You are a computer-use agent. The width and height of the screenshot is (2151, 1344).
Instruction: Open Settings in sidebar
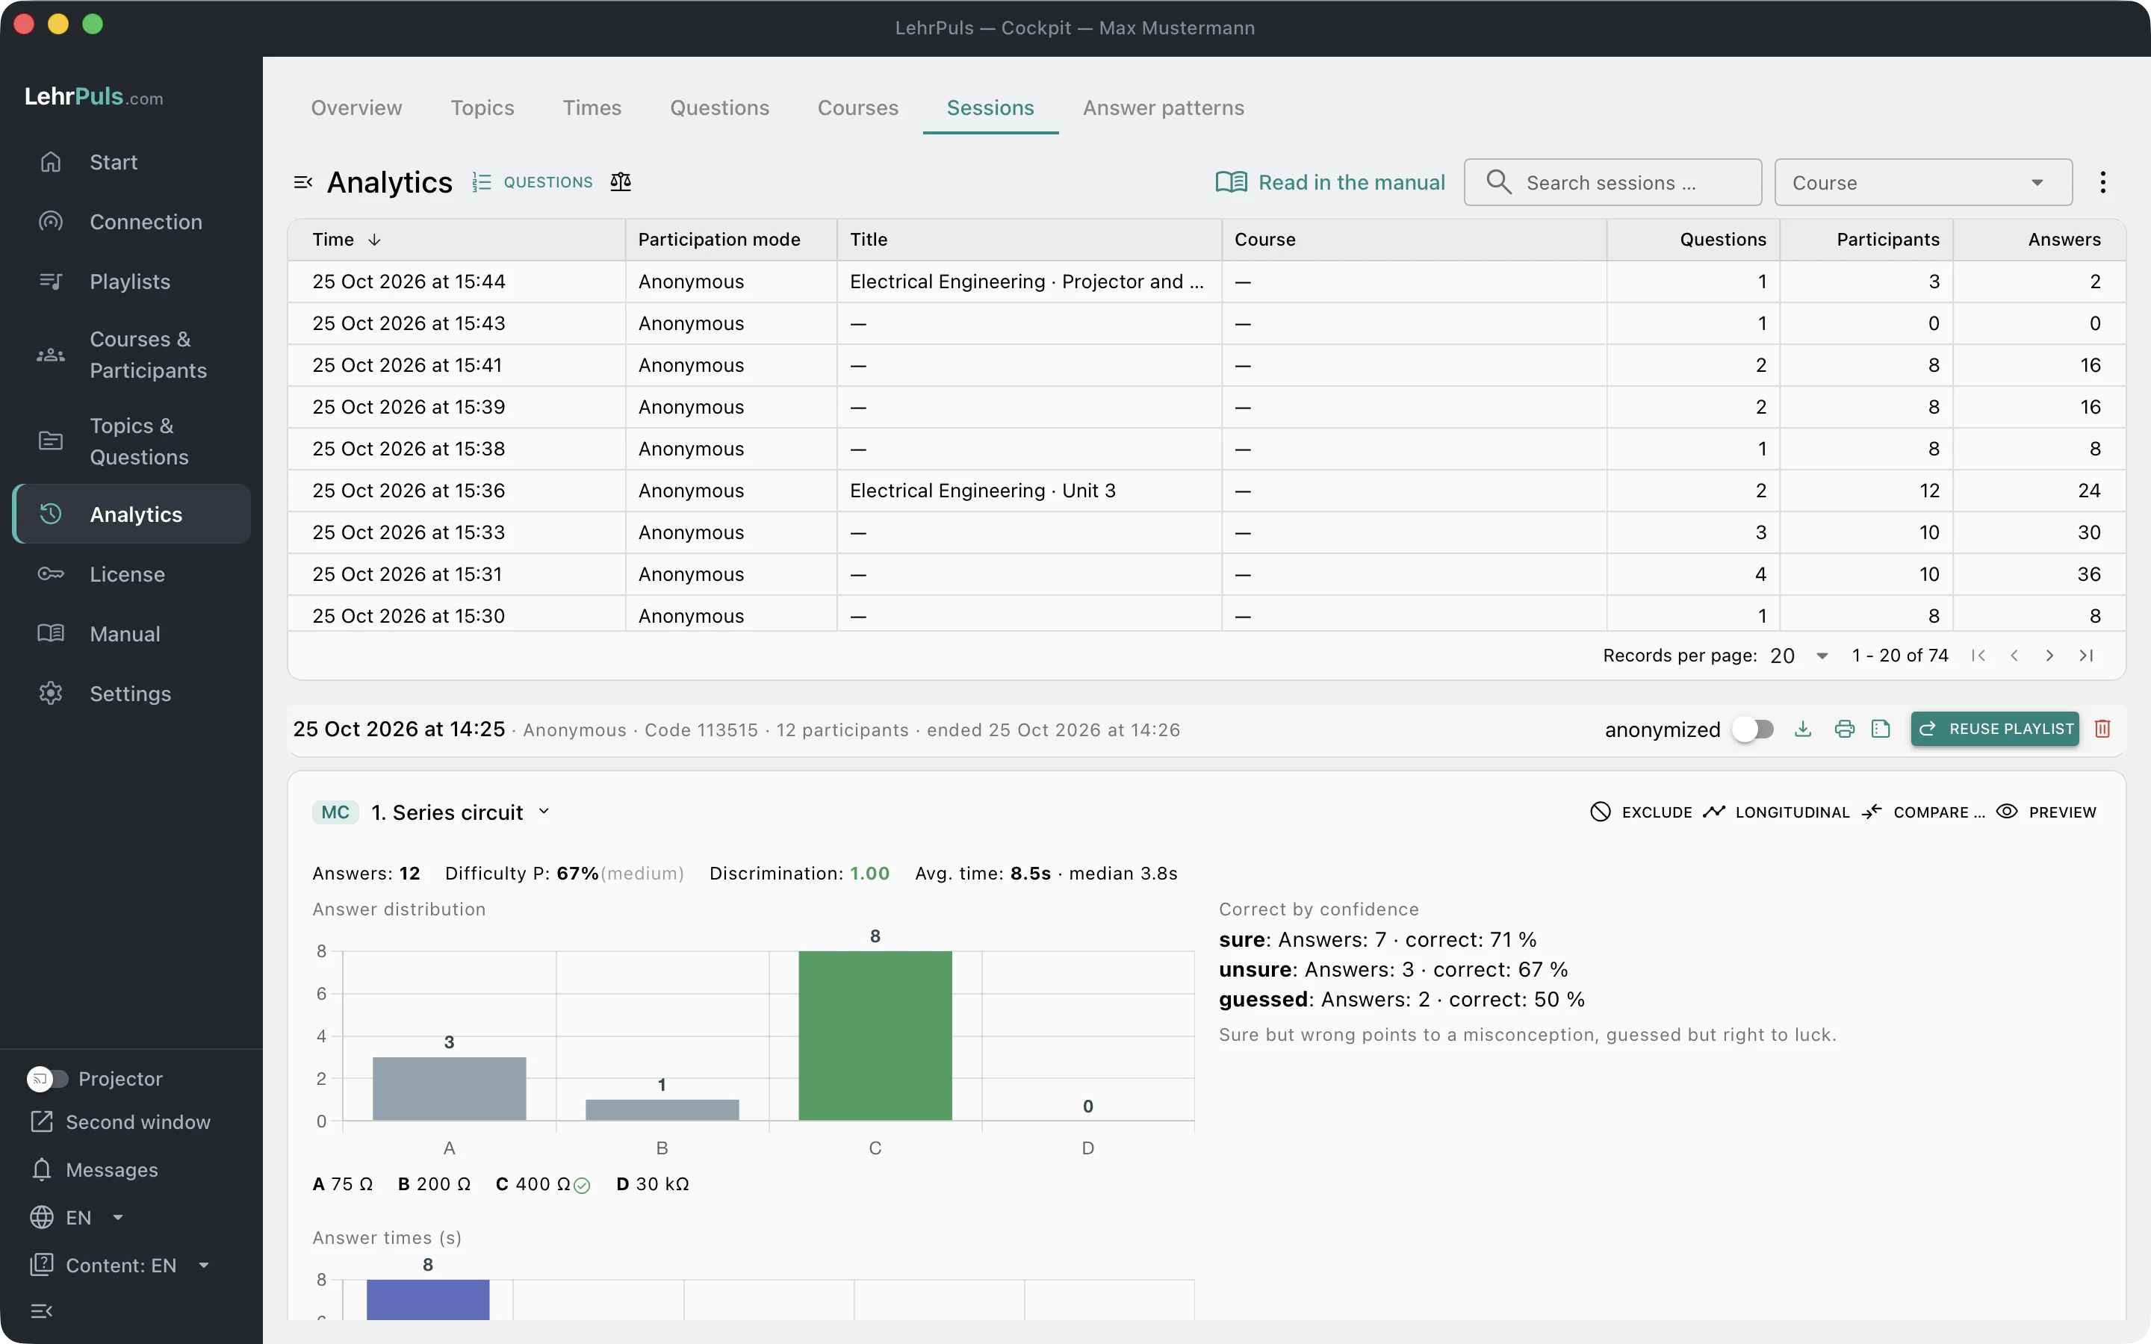pos(131,694)
